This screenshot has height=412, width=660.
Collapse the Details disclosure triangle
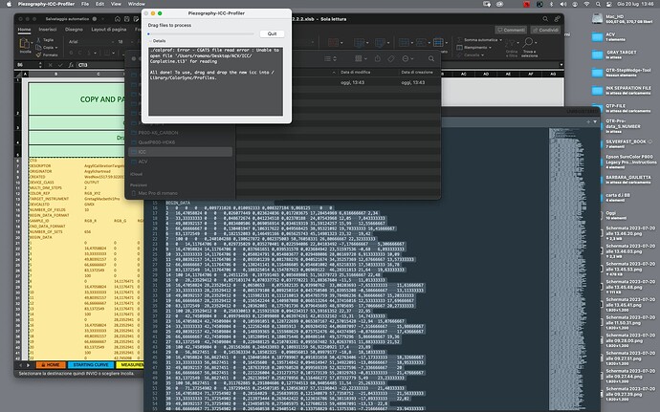(149, 41)
